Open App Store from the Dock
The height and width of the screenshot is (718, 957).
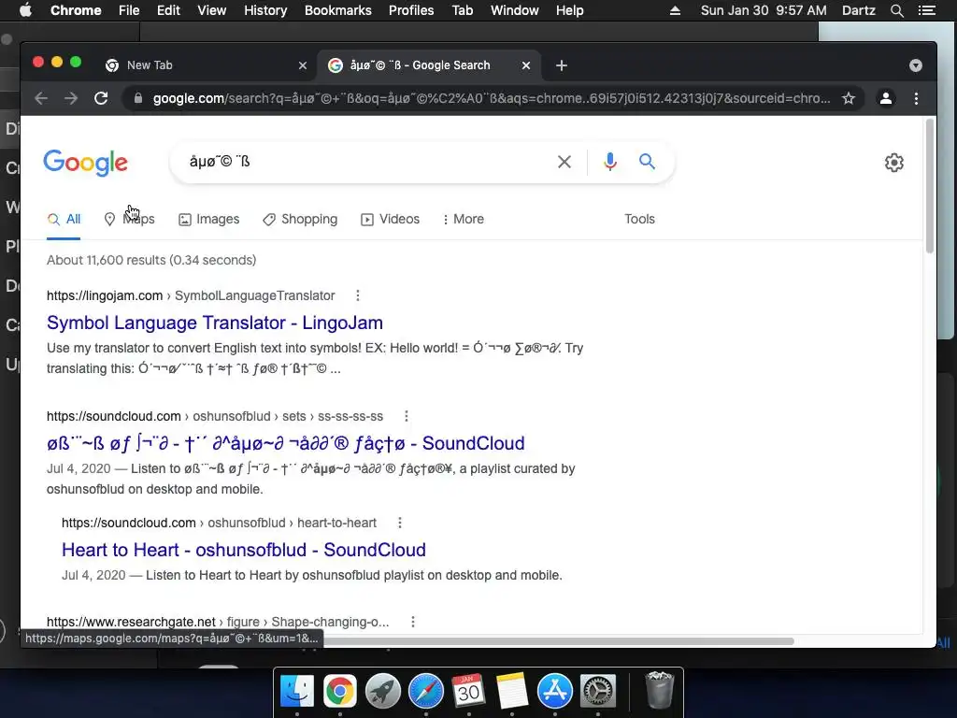tap(555, 691)
